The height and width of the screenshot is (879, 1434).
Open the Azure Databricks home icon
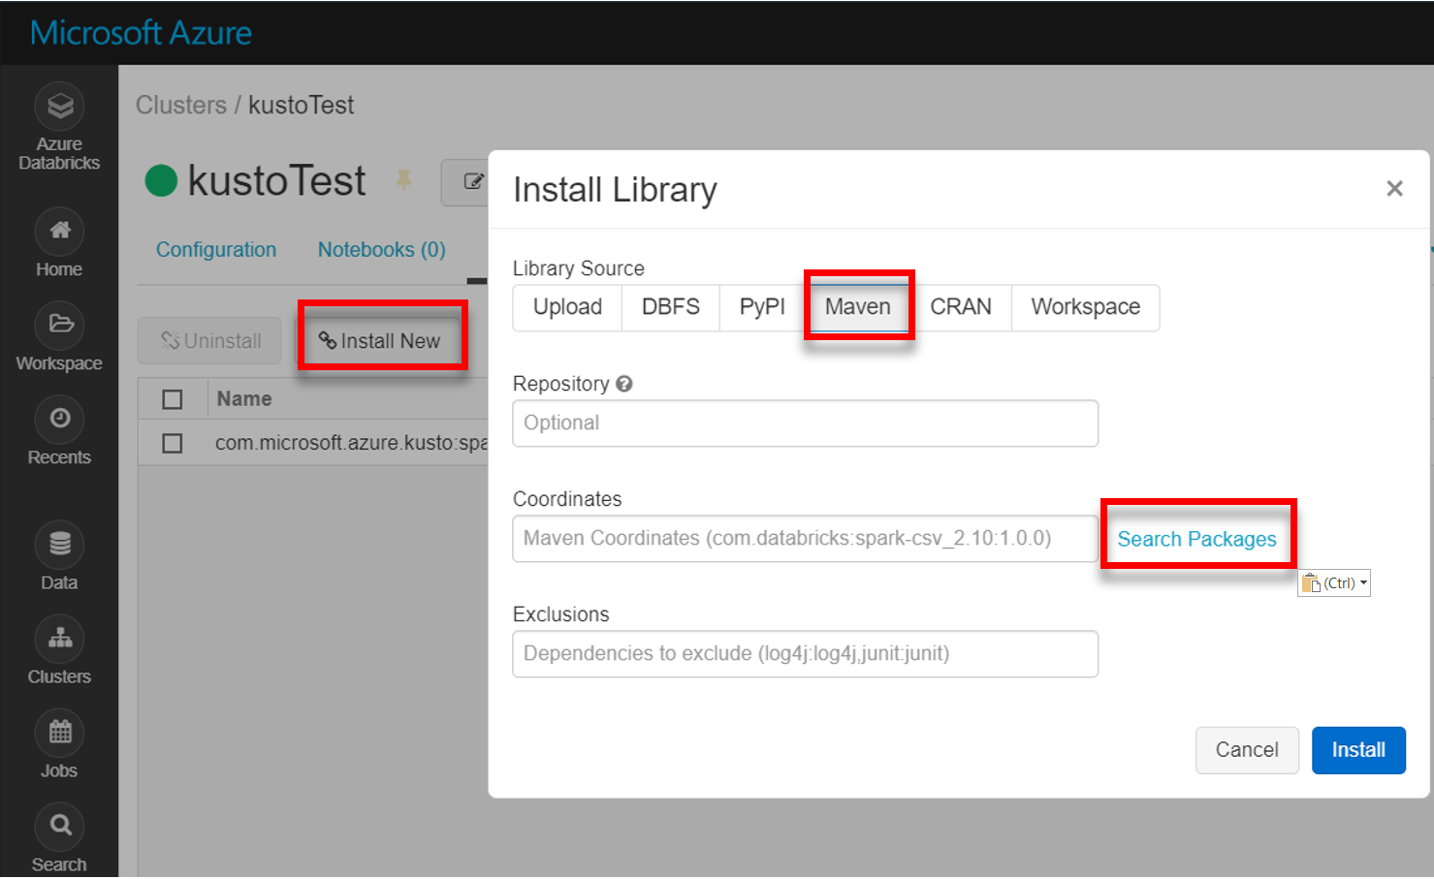(59, 105)
